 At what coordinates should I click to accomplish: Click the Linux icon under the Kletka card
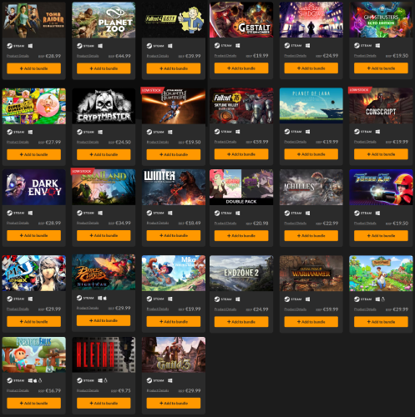tap(106, 380)
